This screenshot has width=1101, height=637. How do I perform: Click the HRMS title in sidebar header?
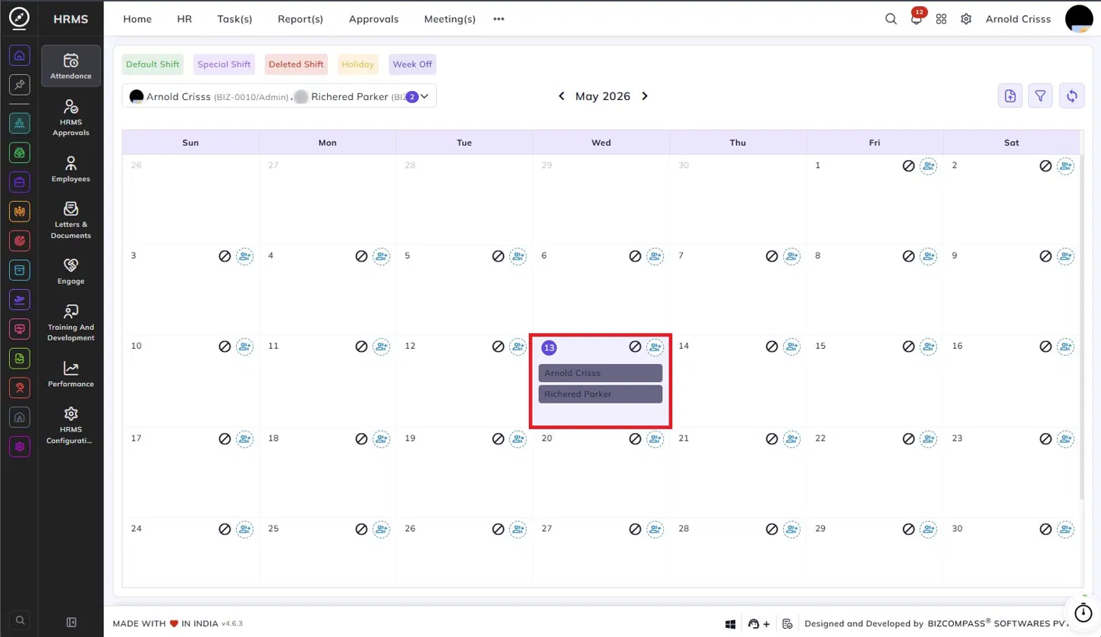(x=71, y=20)
